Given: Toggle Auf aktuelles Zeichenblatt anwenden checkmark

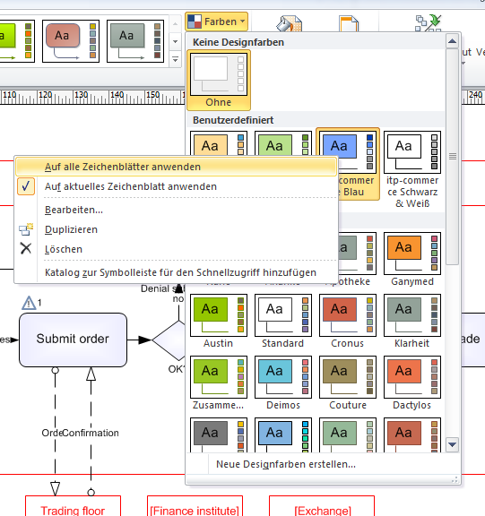Looking at the screenshot, I should click(26, 186).
